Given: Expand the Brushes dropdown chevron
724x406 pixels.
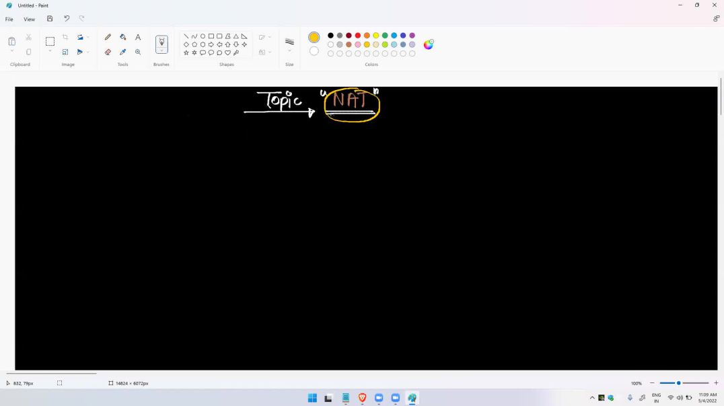Looking at the screenshot, I should 161,50.
